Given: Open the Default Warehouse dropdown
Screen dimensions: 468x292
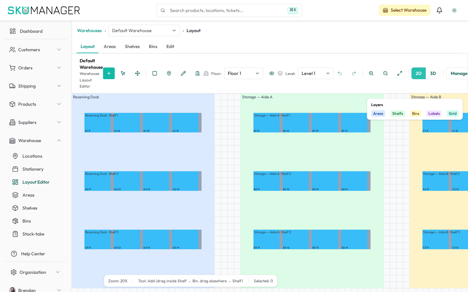Looking at the screenshot, I should (x=144, y=30).
